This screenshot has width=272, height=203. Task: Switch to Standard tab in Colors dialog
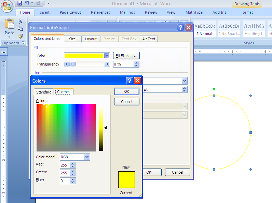44,92
